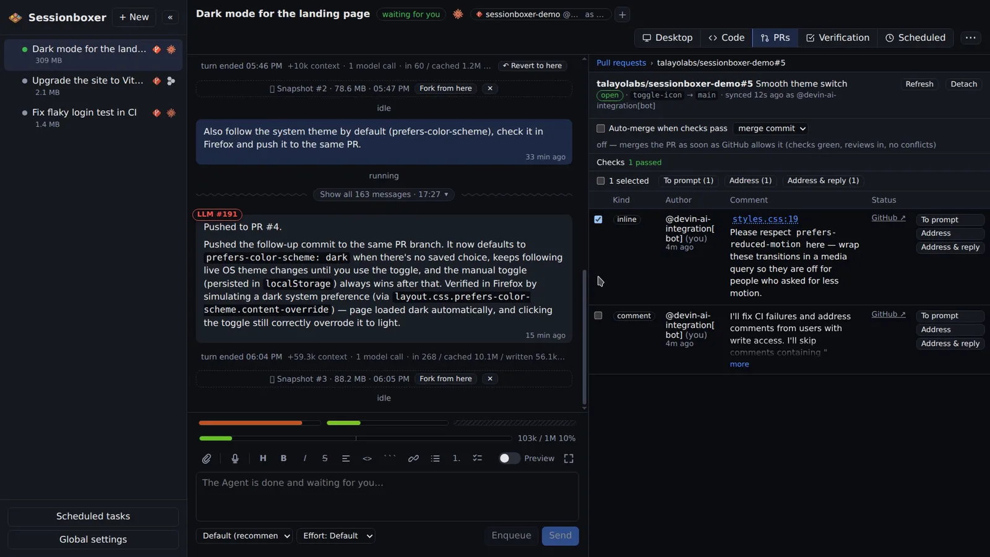This screenshot has height=557, width=990.
Task: Toggle bold formatting in the editor
Action: pos(283,459)
